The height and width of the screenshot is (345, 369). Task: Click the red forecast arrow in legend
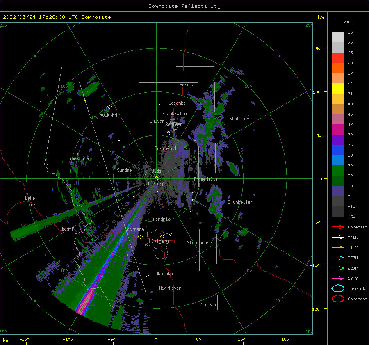click(x=338, y=227)
